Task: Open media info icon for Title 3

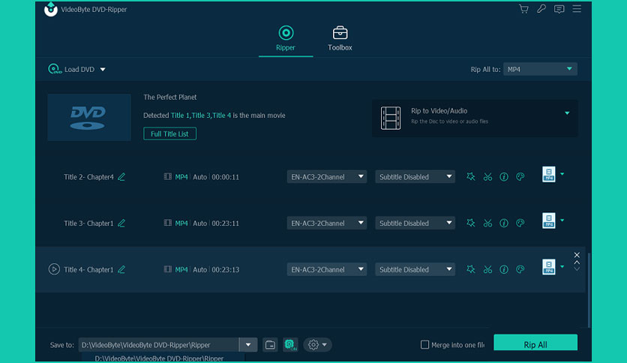Action: 504,223
